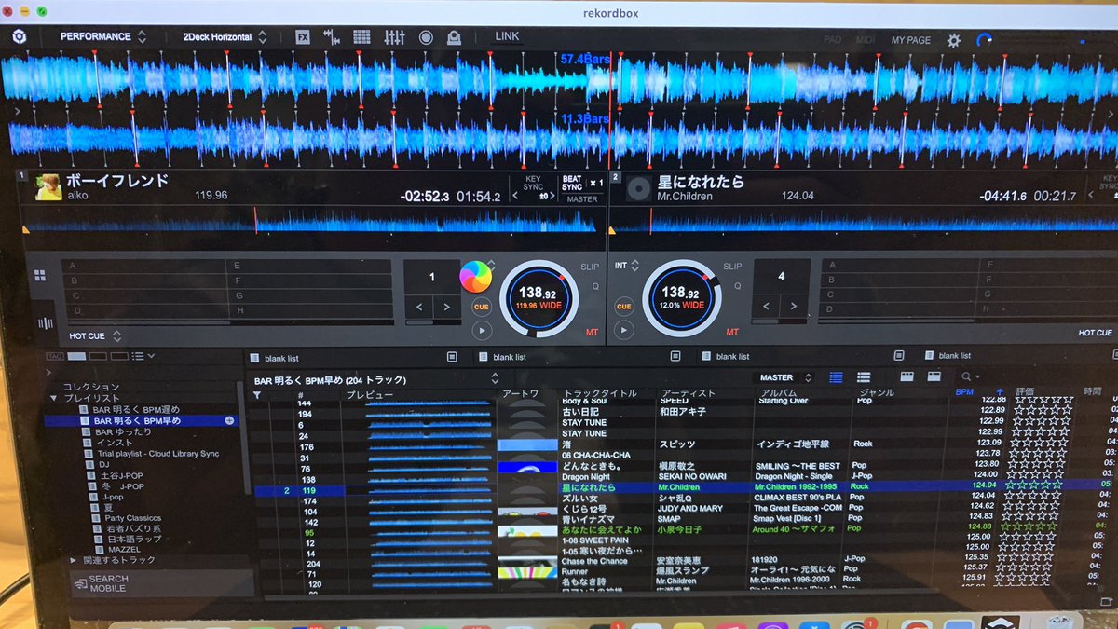
Task: Click the MIDI button
Action: pos(865,40)
